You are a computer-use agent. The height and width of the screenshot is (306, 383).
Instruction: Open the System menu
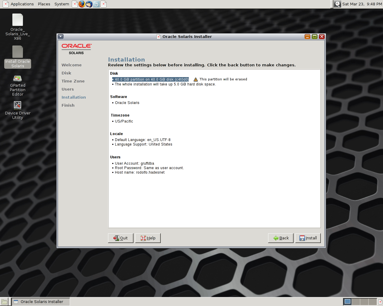point(62,4)
